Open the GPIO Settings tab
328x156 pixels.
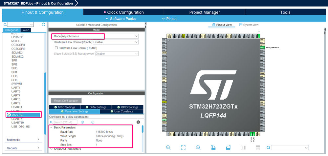128,107
